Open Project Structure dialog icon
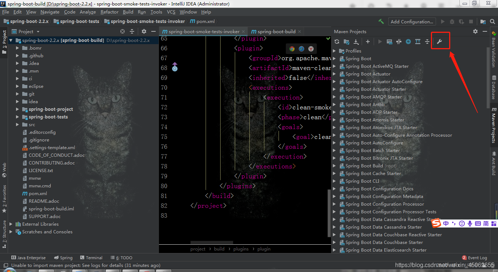 483,22
